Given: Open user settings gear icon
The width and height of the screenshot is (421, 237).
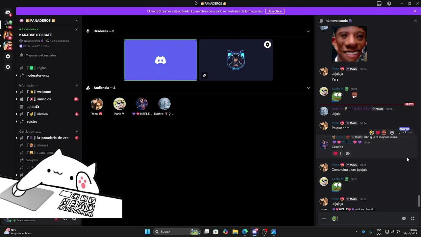Looking at the screenshot, I should 74,219.
